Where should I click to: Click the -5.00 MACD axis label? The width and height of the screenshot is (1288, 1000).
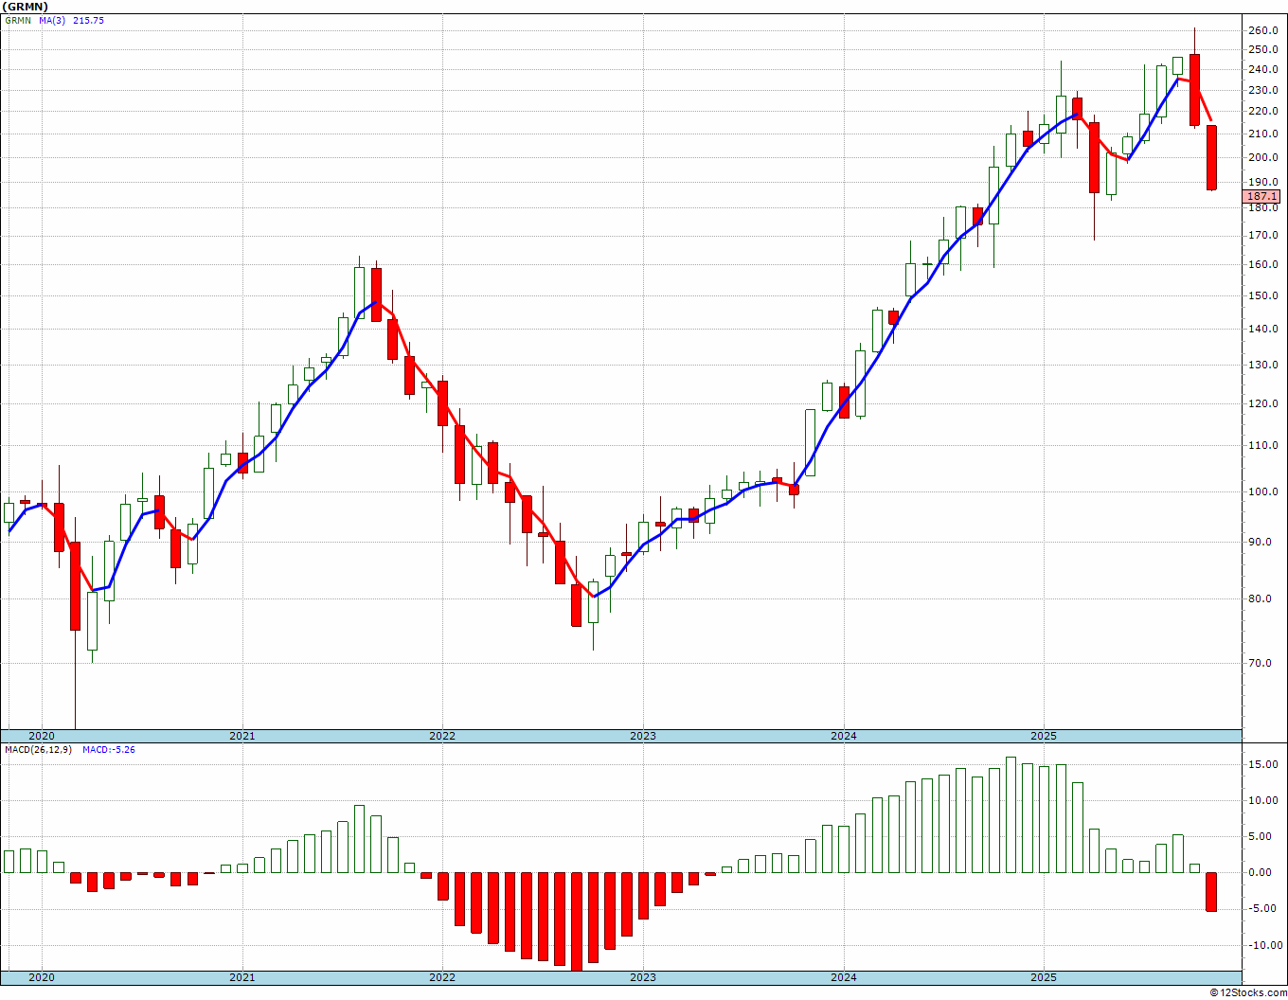[1263, 908]
